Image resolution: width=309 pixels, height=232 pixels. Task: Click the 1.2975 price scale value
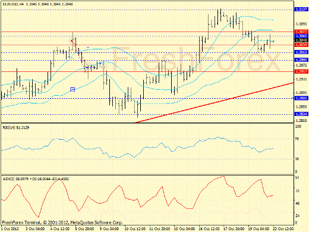(301, 65)
